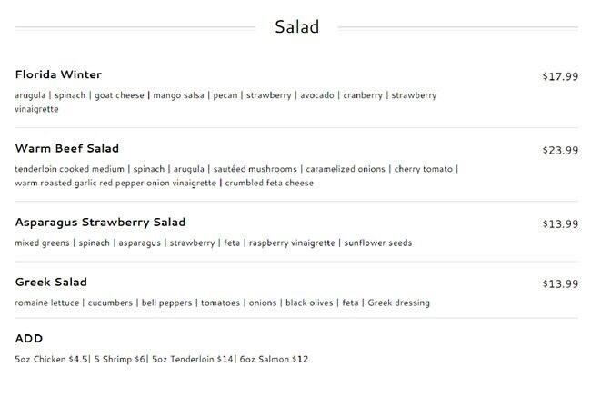
Task: Click the ADD section heading
Action: pos(29,338)
